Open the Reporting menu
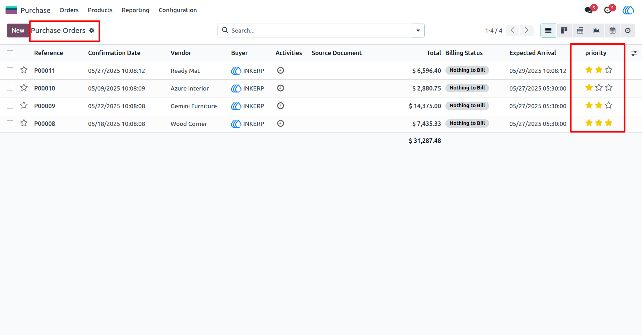The width and height of the screenshot is (642, 335). coord(135,10)
